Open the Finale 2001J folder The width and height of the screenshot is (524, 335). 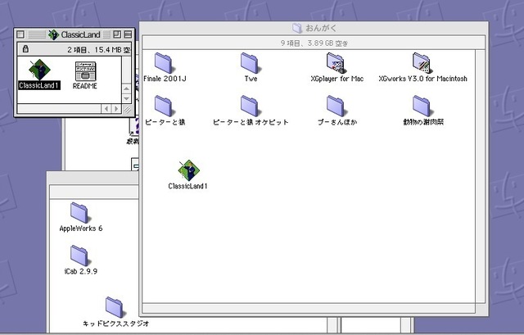coord(164,63)
